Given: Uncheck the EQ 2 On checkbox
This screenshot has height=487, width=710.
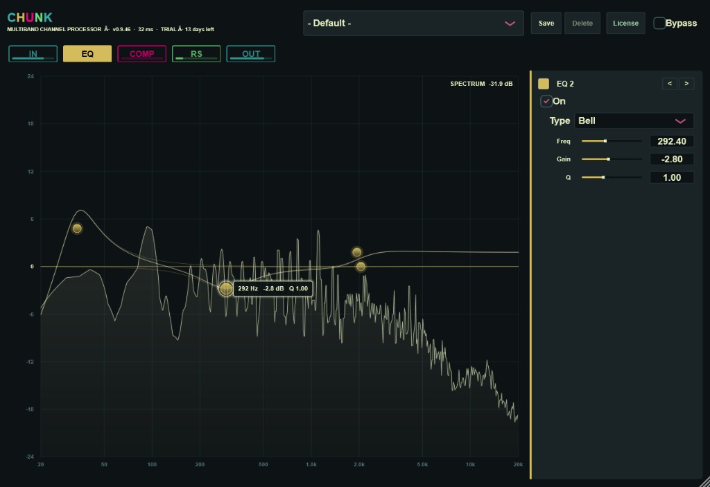Looking at the screenshot, I should (x=546, y=101).
